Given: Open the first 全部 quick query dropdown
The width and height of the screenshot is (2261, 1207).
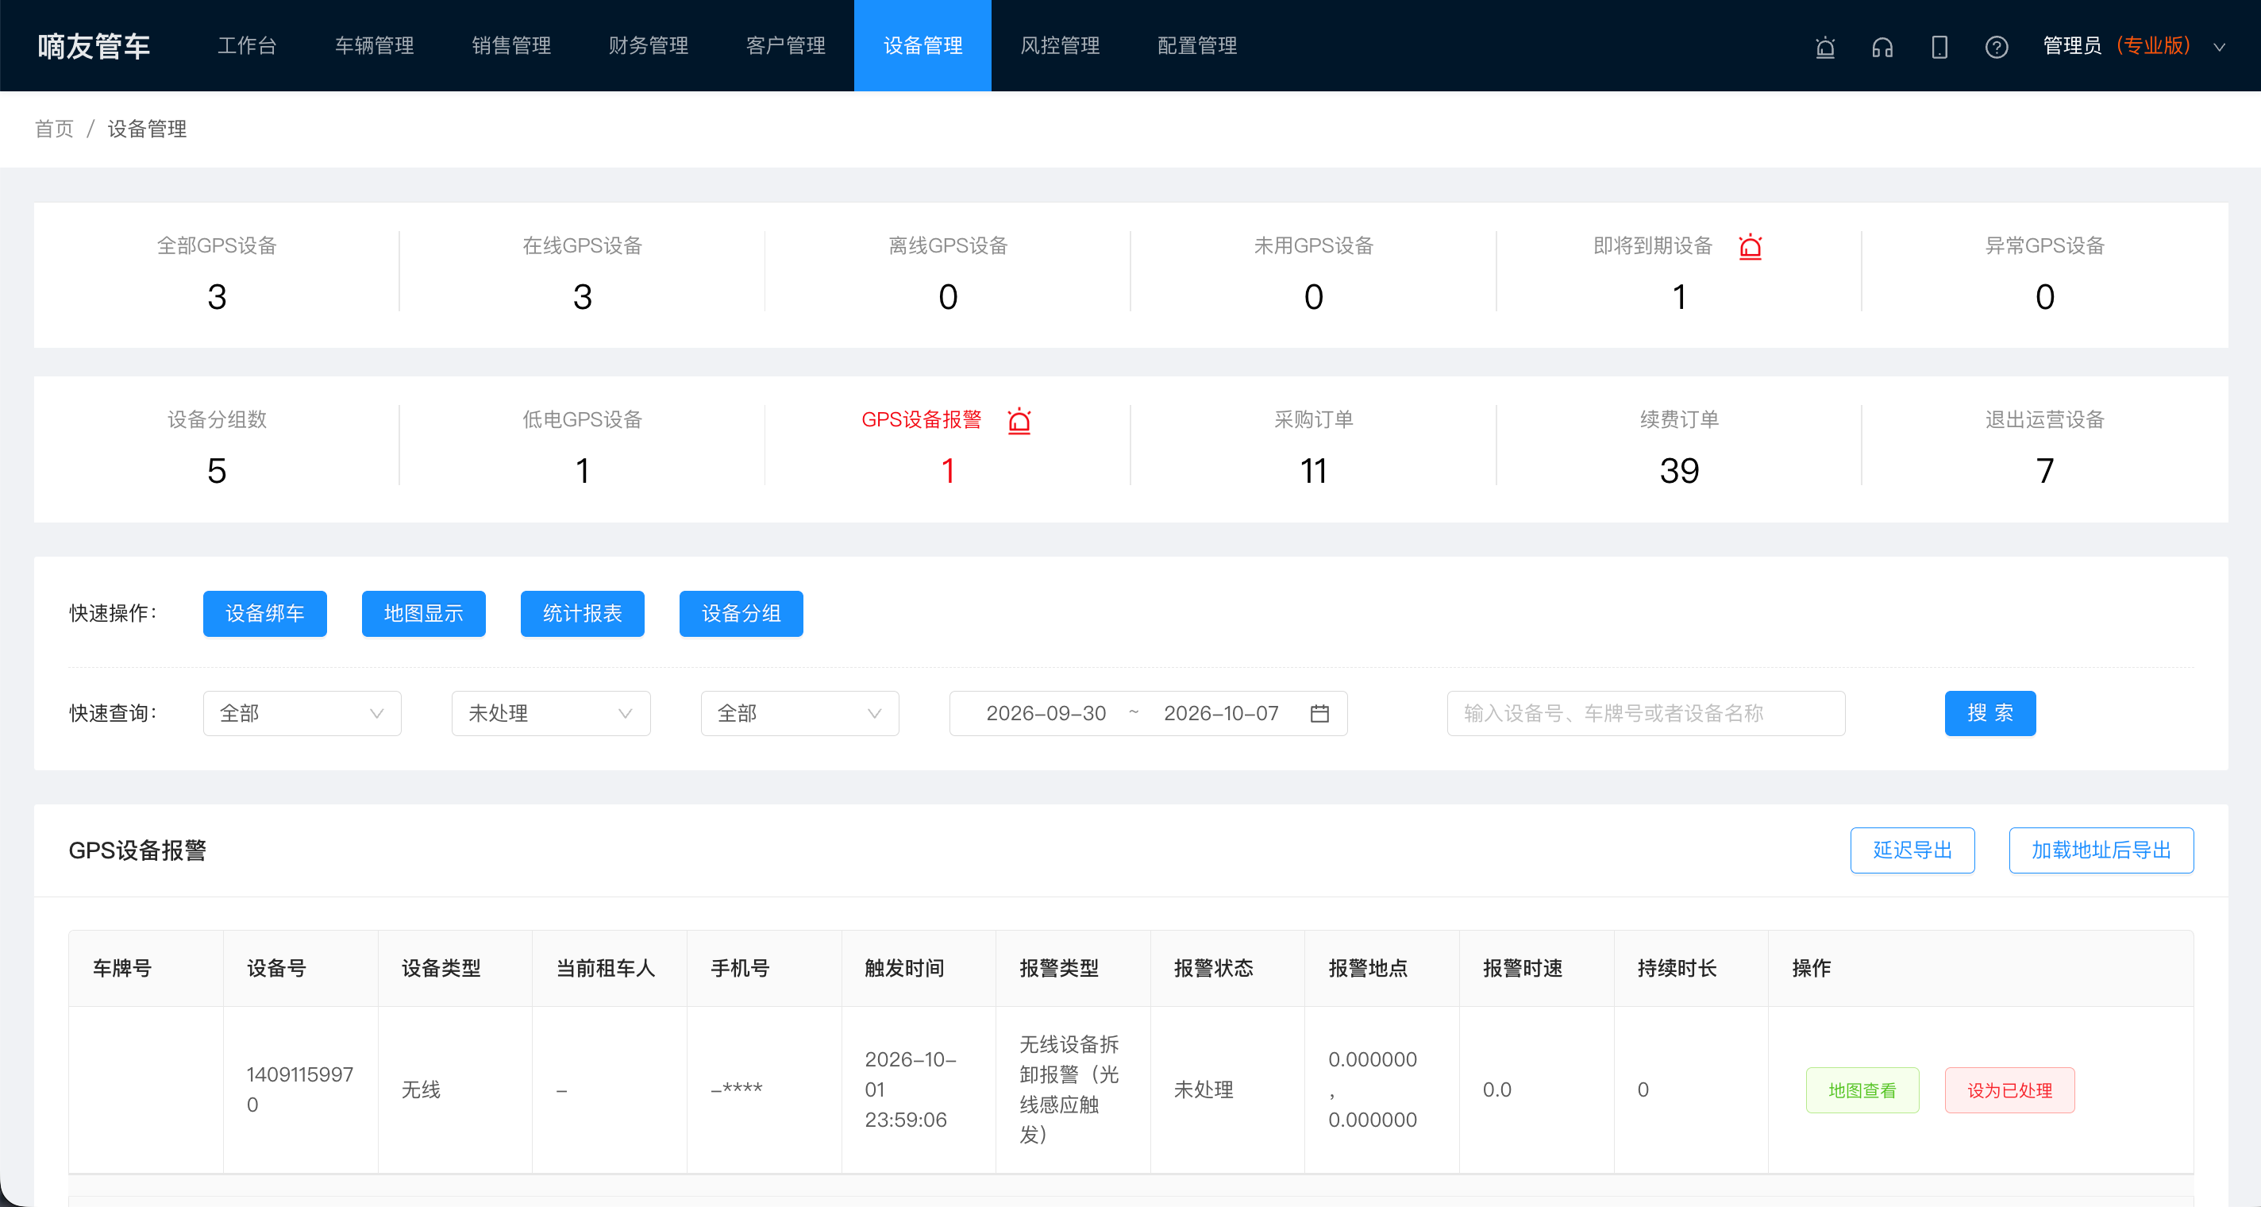Looking at the screenshot, I should pyautogui.click(x=302, y=714).
